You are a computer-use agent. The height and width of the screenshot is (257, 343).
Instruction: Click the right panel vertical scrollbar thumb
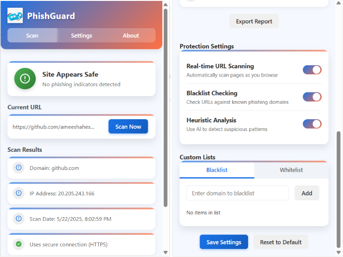tap(338, 189)
